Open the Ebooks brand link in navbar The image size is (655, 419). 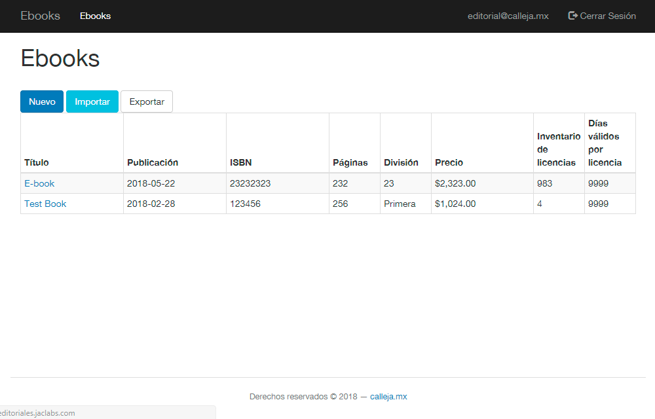pos(40,16)
